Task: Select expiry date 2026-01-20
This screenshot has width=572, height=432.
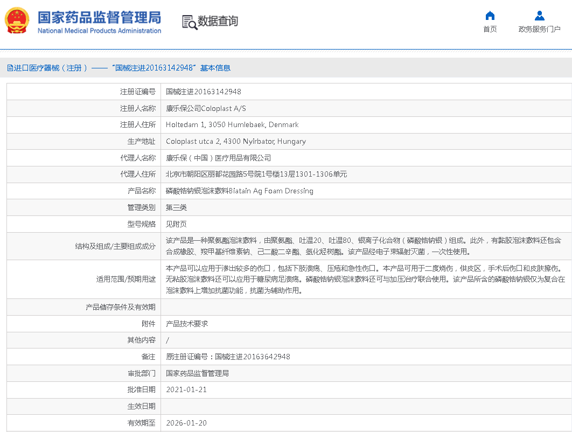Action: (186, 423)
